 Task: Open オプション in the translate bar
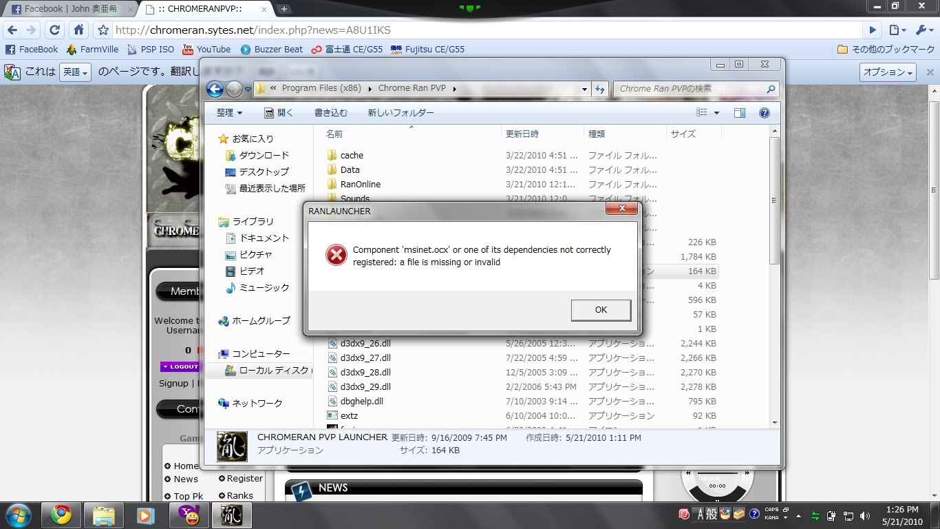tap(888, 72)
